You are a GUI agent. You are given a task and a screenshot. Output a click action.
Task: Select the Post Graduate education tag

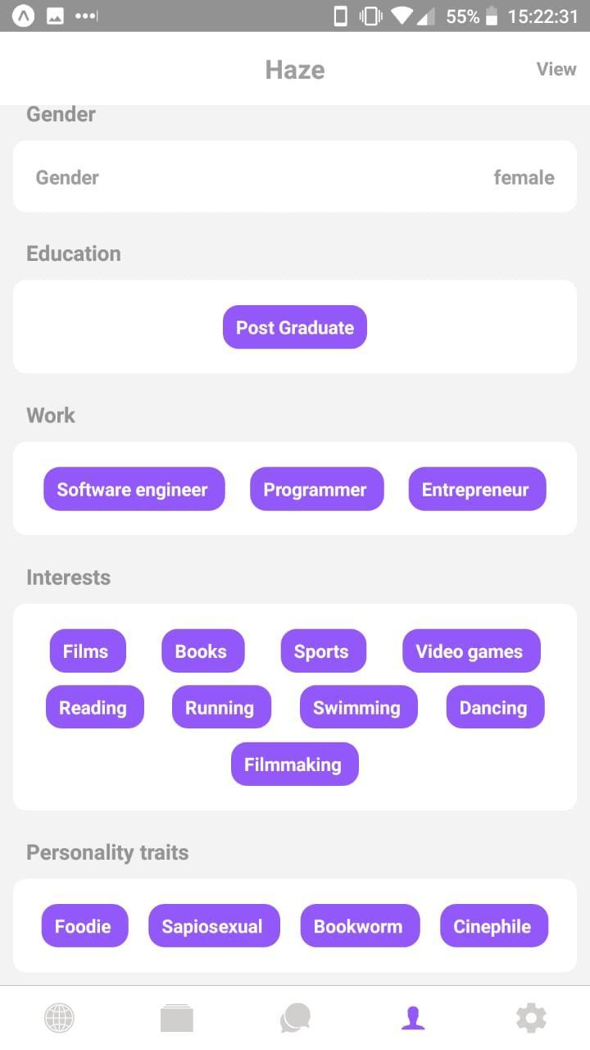pos(295,327)
